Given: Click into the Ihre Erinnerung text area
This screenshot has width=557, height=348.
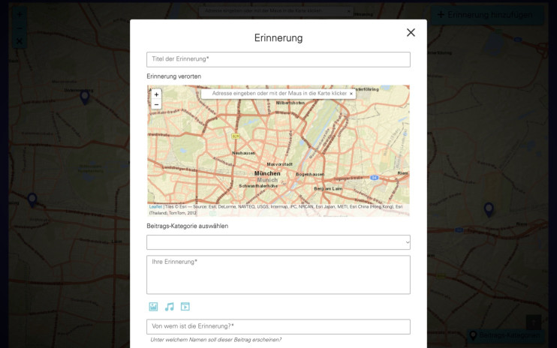Looking at the screenshot, I should pyautogui.click(x=278, y=274).
